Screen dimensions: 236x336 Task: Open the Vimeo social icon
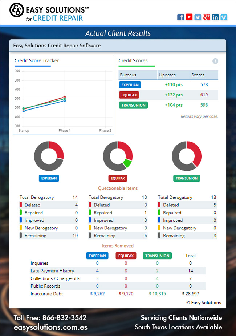(224, 17)
